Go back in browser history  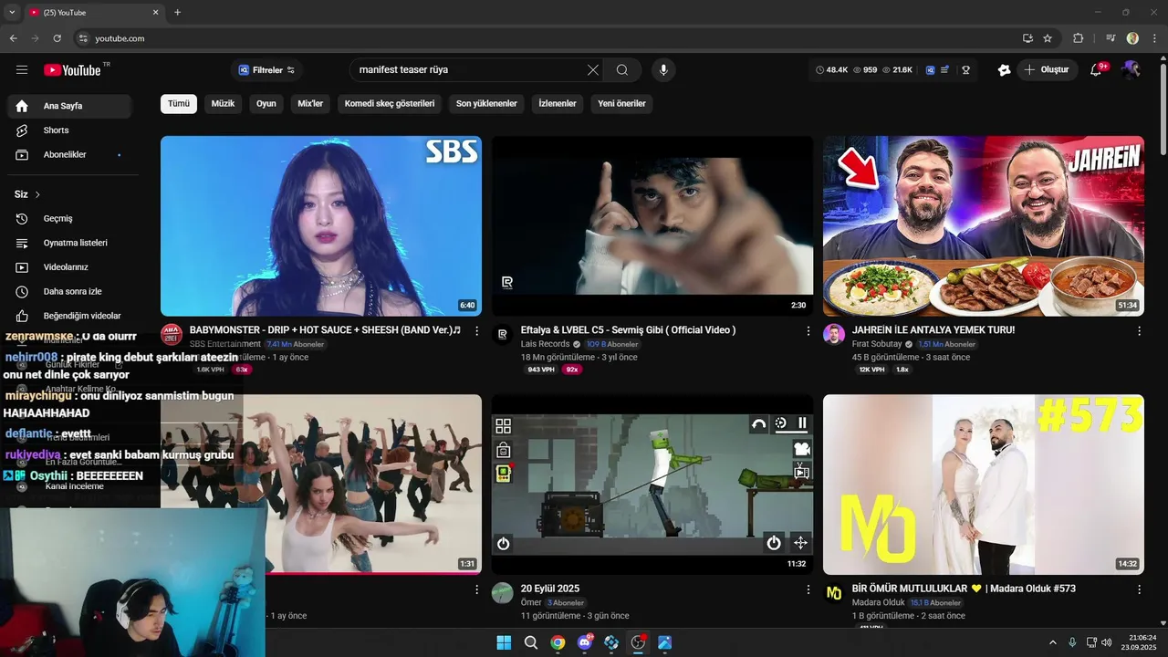13,38
